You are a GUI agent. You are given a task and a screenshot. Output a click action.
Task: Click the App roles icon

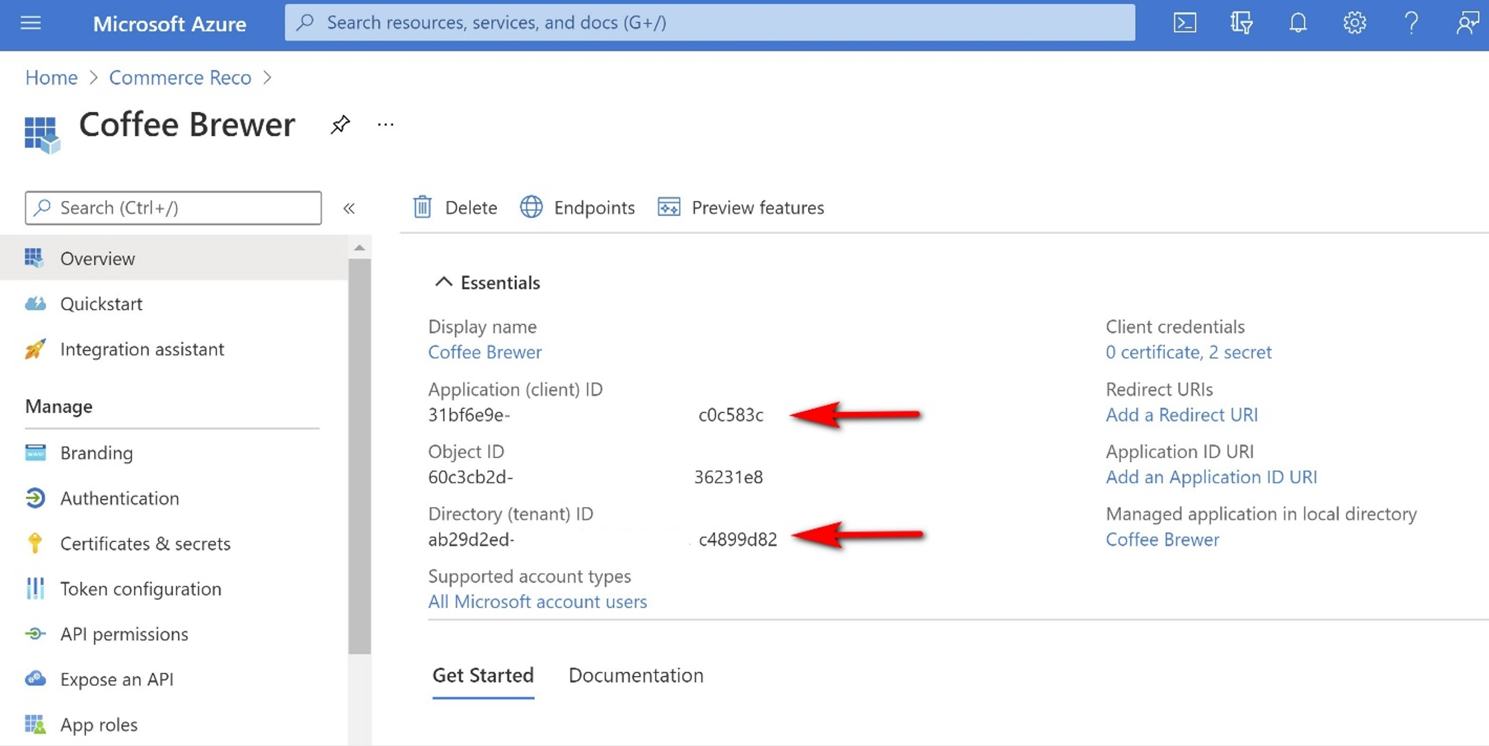click(x=34, y=724)
